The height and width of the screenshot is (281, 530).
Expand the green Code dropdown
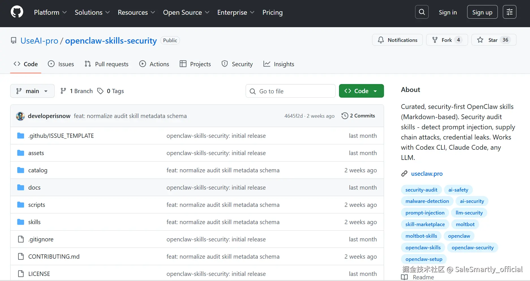pos(361,91)
